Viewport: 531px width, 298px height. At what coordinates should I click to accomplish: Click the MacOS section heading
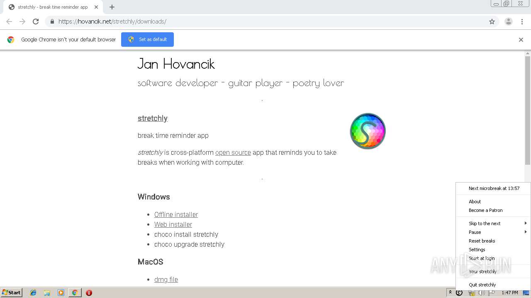click(151, 262)
